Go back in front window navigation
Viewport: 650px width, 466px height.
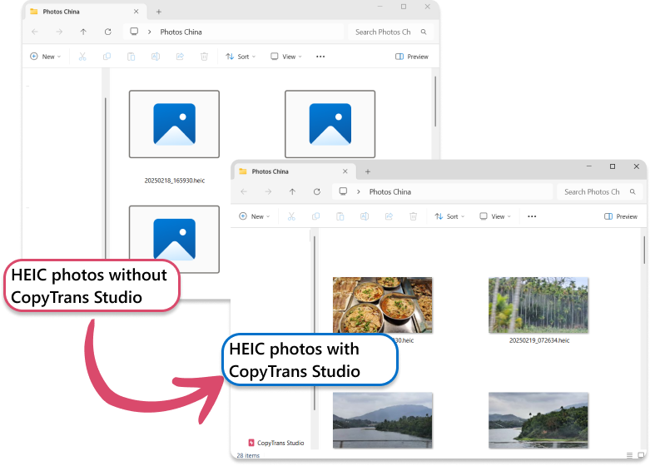[x=244, y=191]
